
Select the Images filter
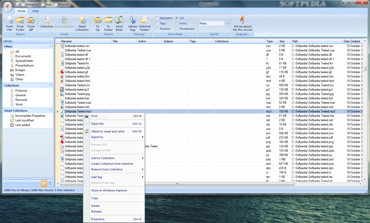click(20, 70)
